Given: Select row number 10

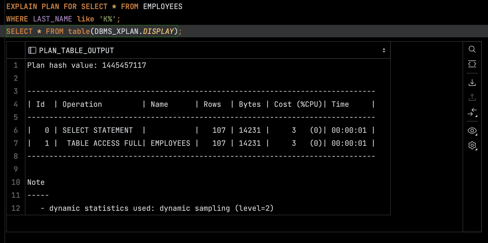Looking at the screenshot, I should tap(16, 182).
